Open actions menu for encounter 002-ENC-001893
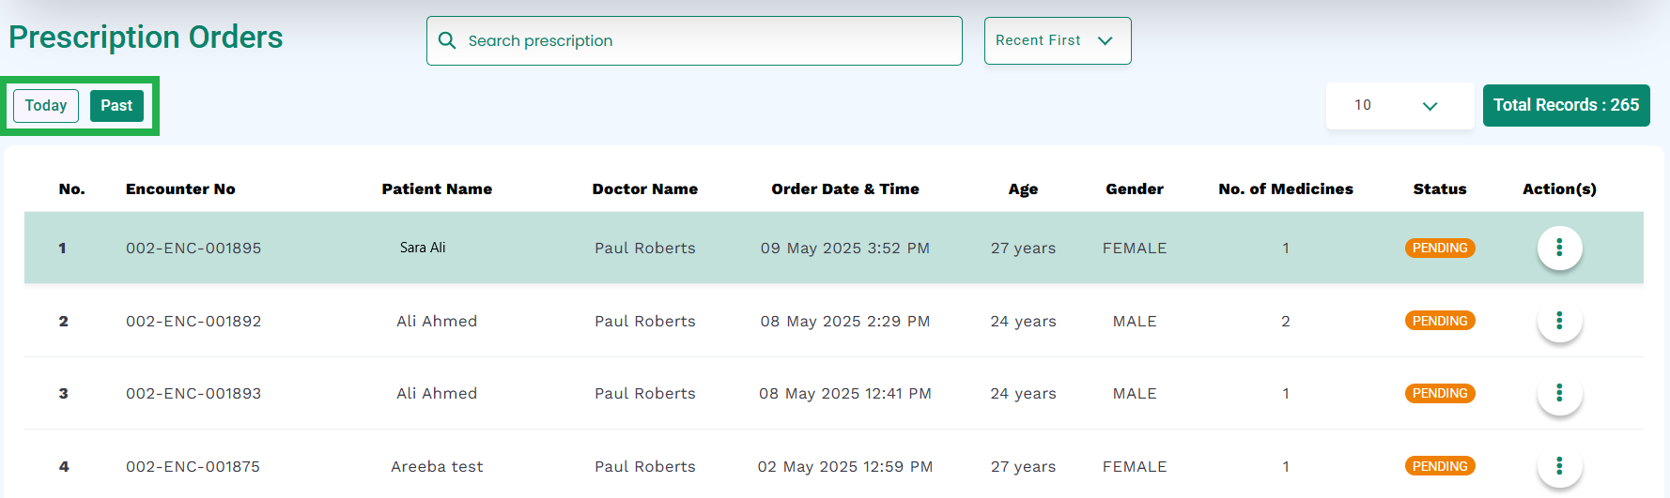This screenshot has height=498, width=1670. click(1559, 393)
